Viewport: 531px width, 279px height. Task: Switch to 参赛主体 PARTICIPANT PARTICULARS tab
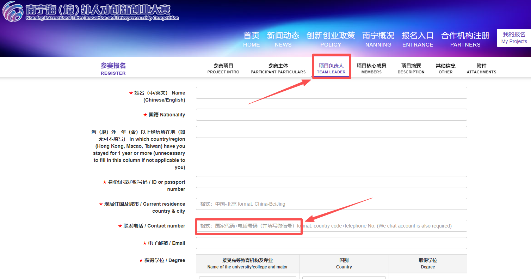(278, 68)
